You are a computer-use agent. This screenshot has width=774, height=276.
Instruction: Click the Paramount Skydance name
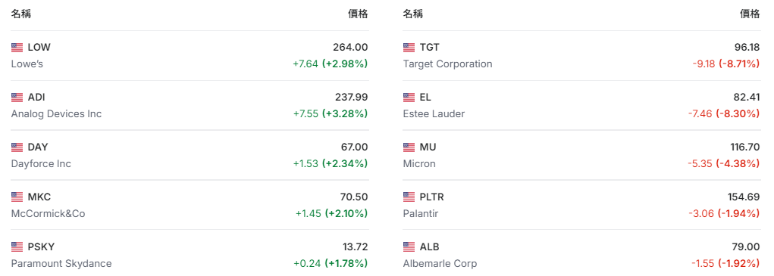point(61,263)
